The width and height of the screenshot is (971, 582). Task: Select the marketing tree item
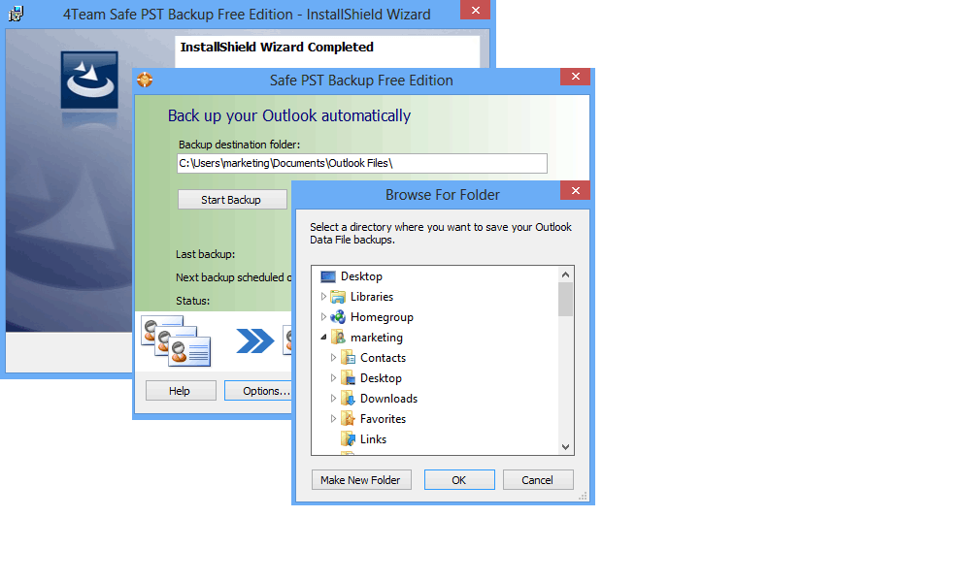tap(377, 338)
